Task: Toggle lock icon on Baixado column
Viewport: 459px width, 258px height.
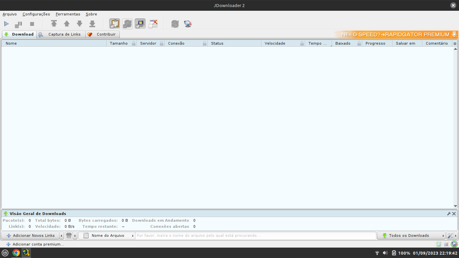Action: point(359,43)
